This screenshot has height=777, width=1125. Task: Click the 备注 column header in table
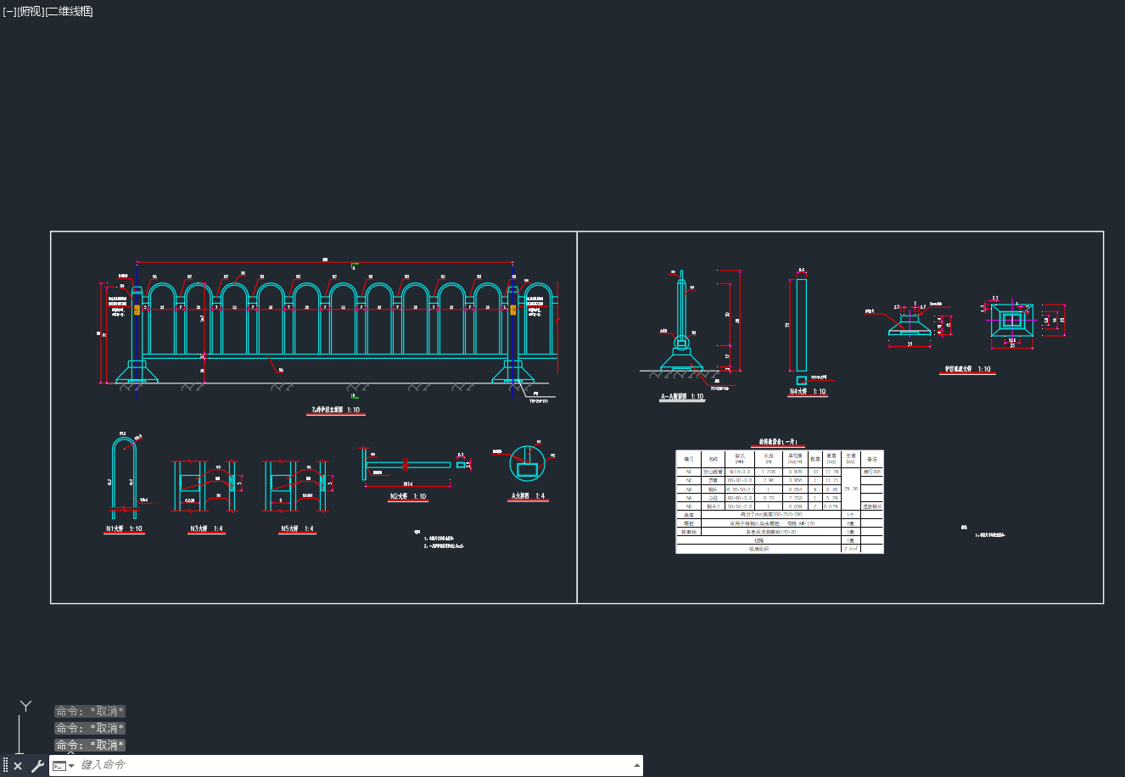871,458
